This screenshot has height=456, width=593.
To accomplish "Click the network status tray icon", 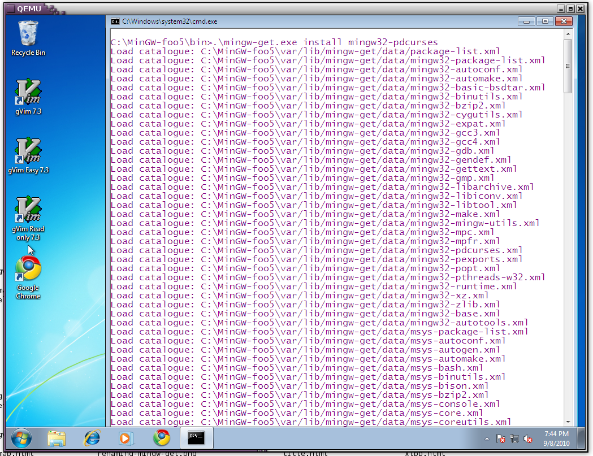I will pos(514,438).
